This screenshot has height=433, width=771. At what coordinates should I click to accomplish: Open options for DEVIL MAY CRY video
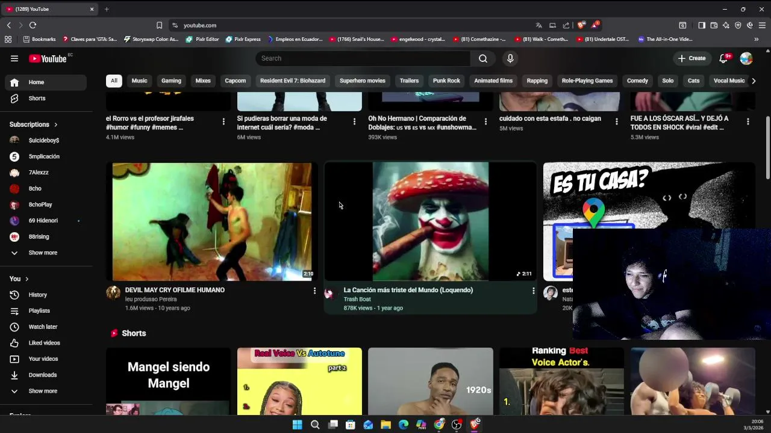[x=314, y=291]
